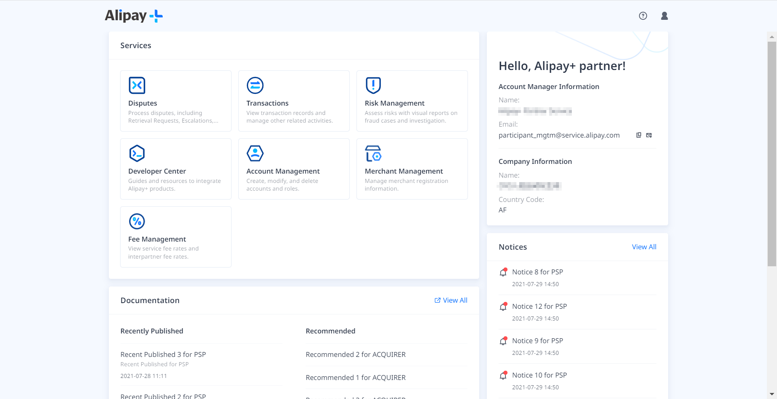Viewport: 777px width, 399px height.
Task: Click the Alipay+ logo
Action: click(x=134, y=16)
